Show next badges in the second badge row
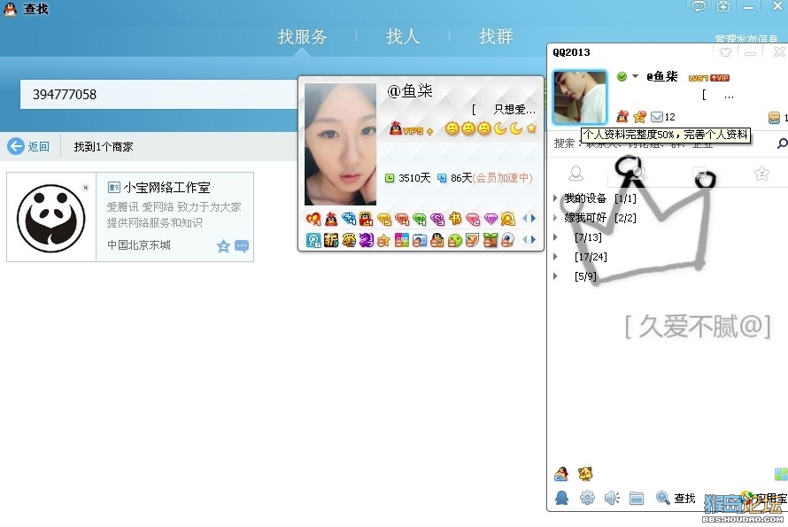Image resolution: width=788 pixels, height=527 pixels. click(x=534, y=239)
